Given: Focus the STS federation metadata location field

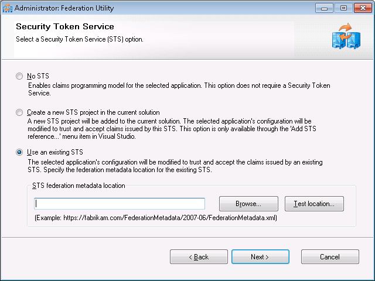Looking at the screenshot, I should 120,204.
